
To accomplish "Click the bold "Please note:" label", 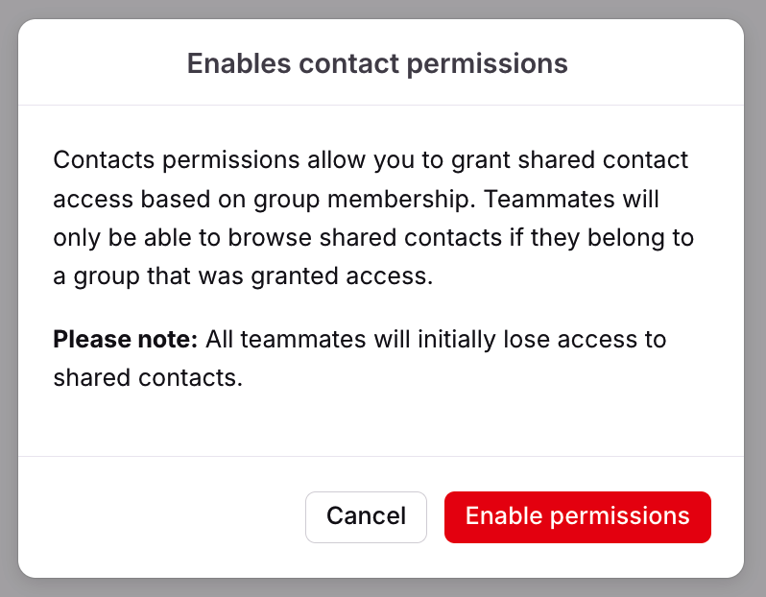I will 125,339.
